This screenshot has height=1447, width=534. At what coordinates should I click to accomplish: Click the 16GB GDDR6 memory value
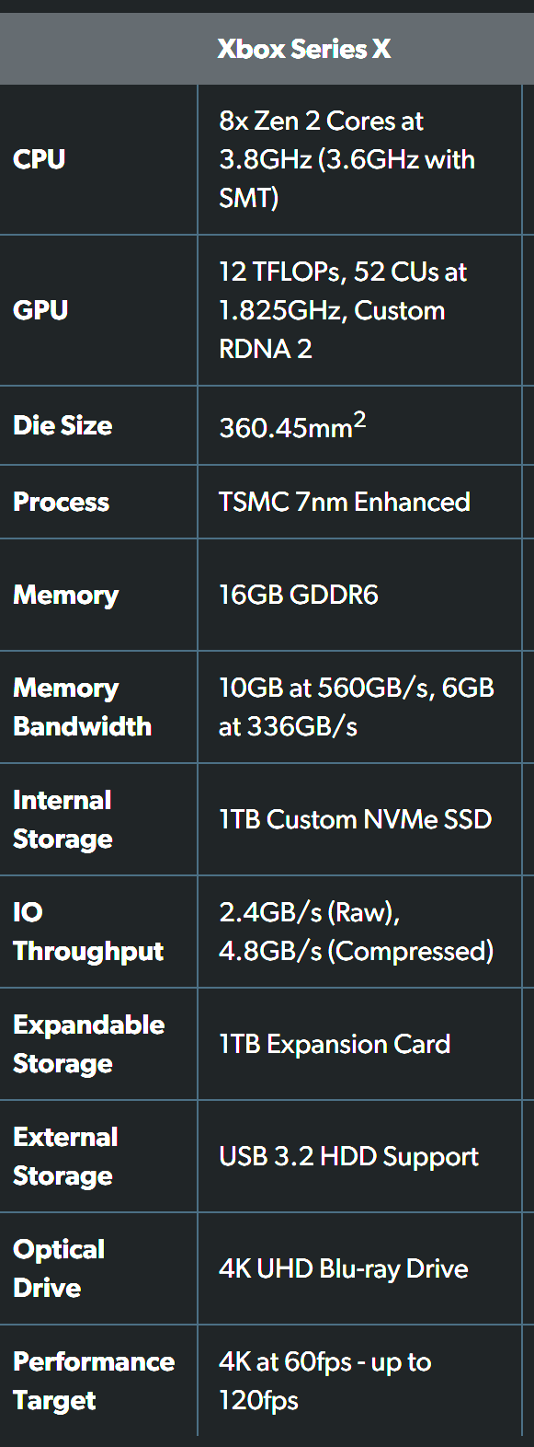pyautogui.click(x=299, y=595)
